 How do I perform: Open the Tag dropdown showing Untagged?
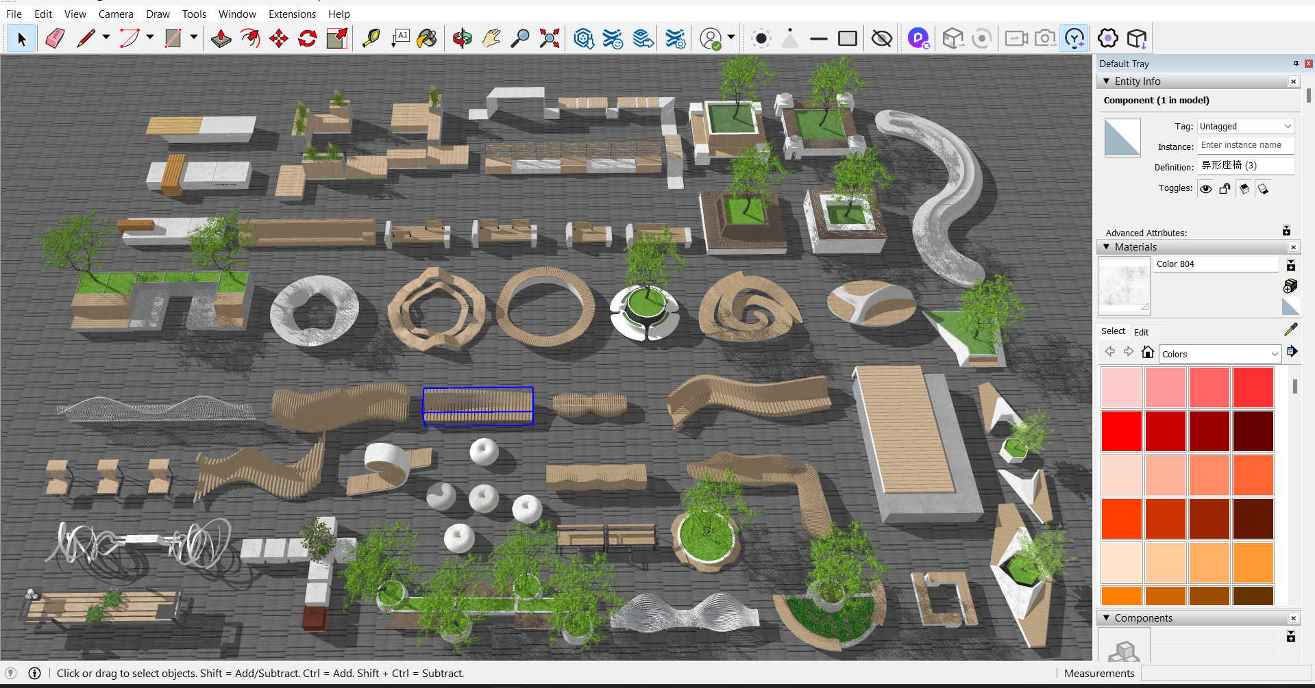click(x=1245, y=127)
